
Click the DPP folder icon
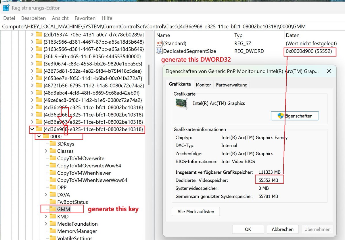pos(53,187)
